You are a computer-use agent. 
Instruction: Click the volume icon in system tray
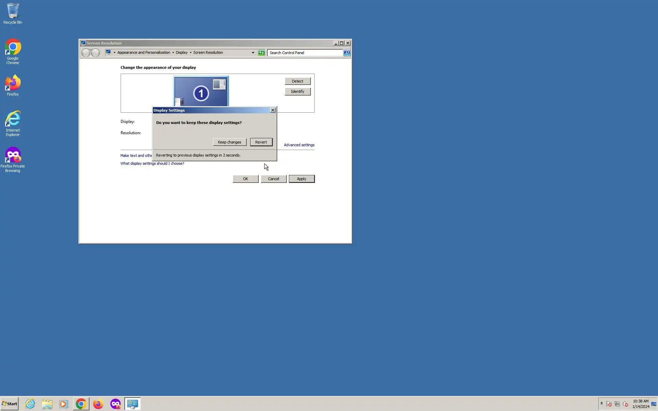pyautogui.click(x=625, y=404)
